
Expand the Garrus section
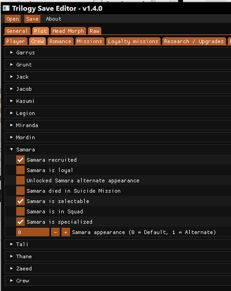coord(118,52)
